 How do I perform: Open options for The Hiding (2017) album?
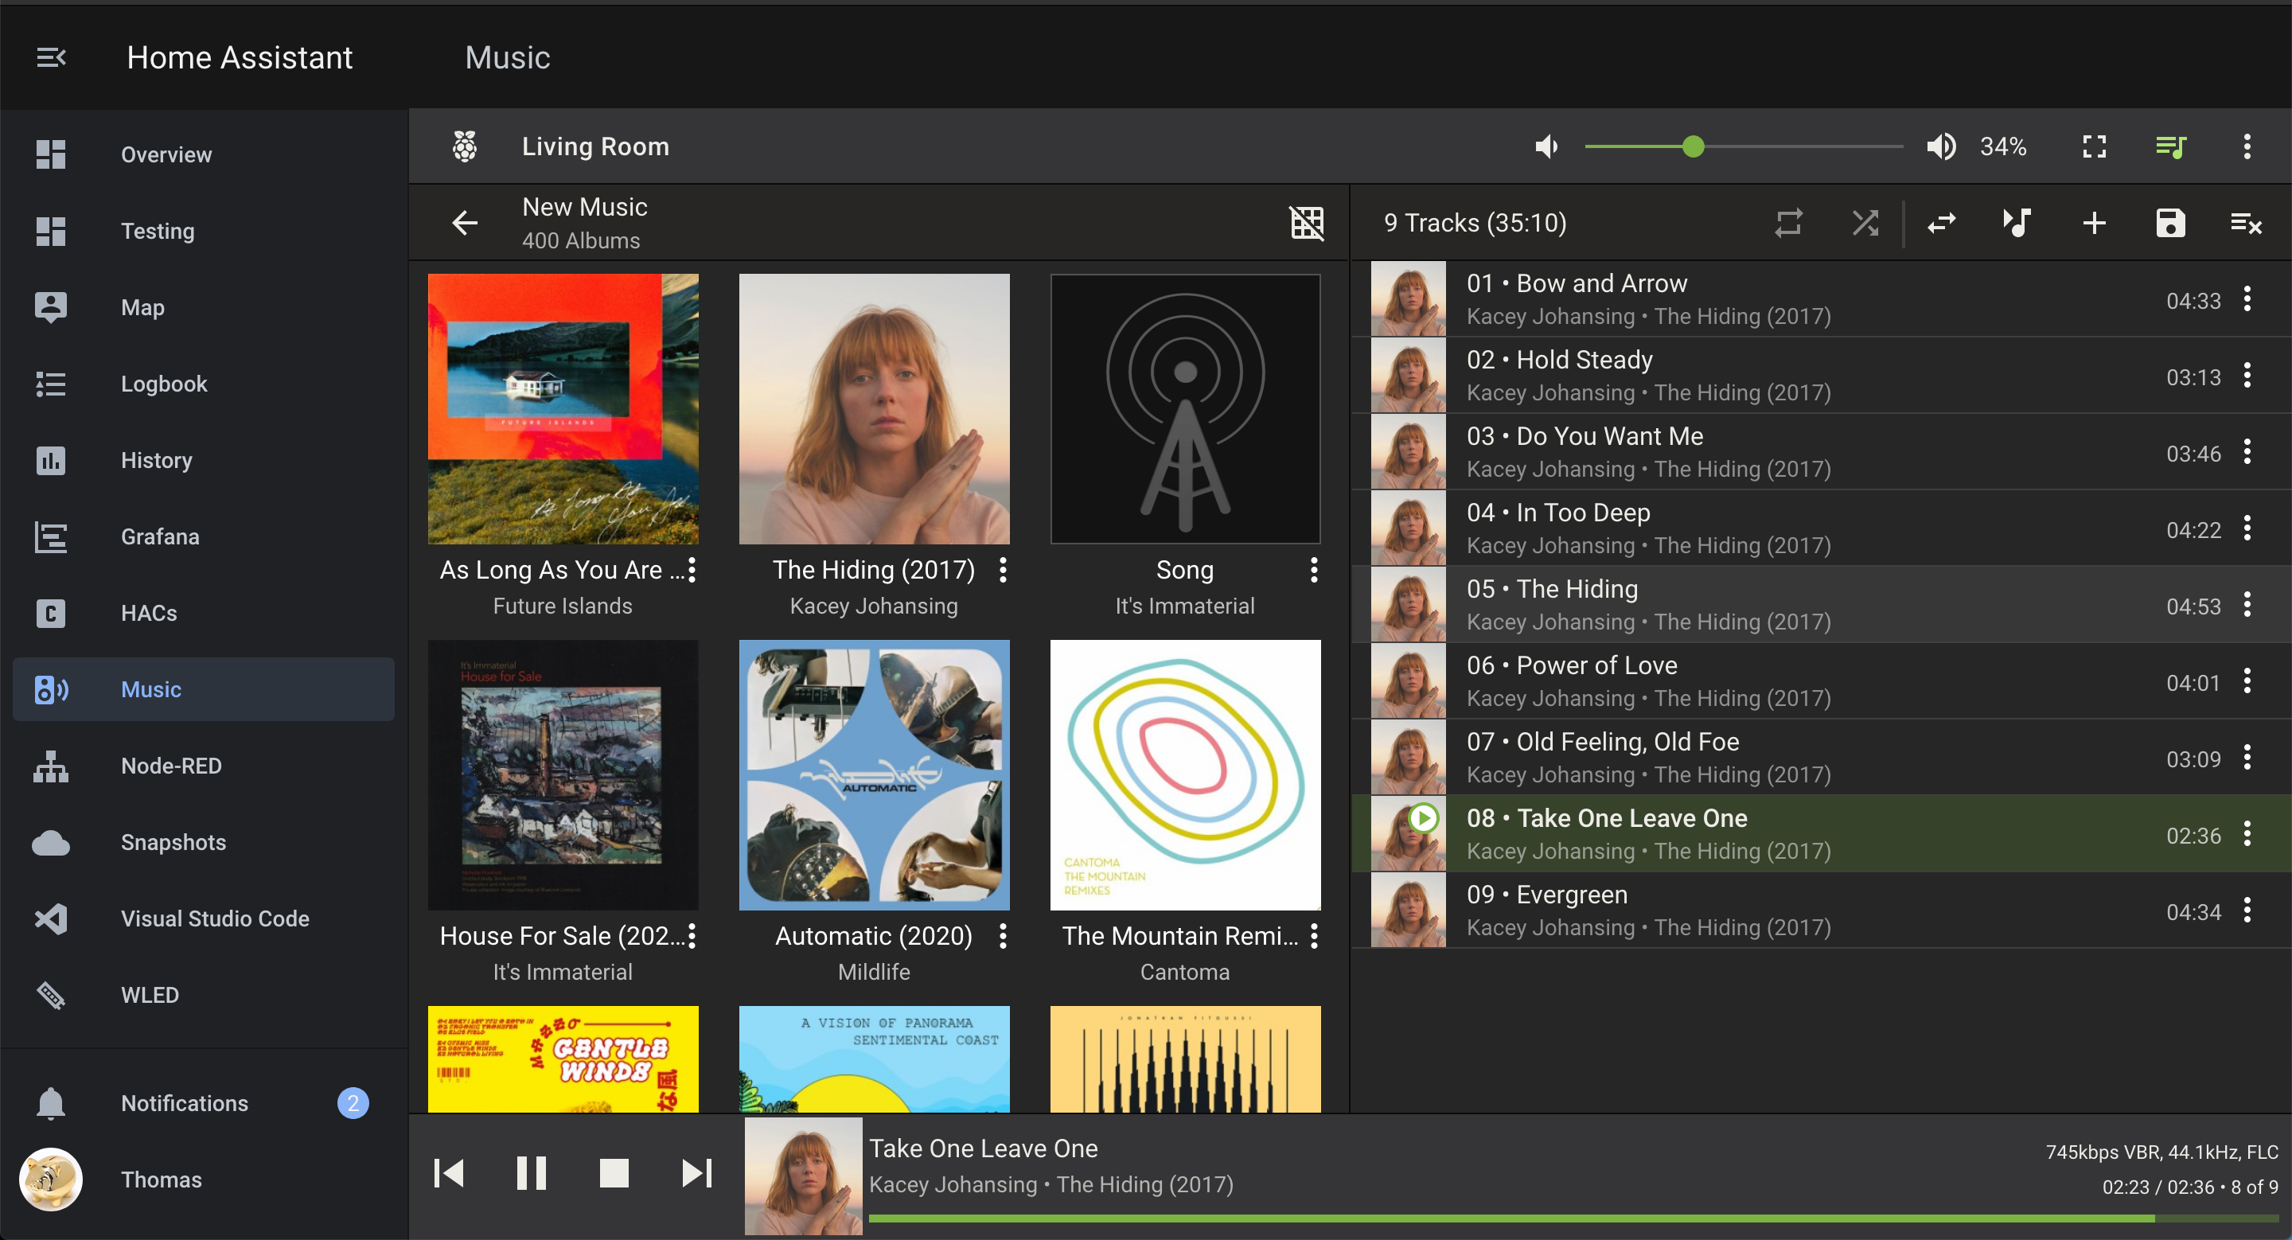[x=1003, y=569]
